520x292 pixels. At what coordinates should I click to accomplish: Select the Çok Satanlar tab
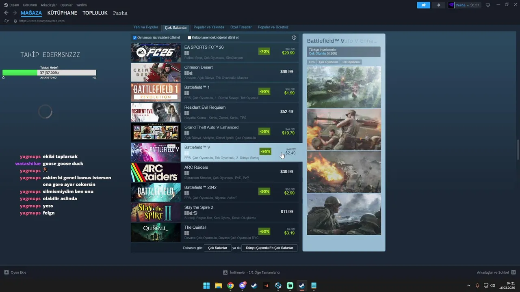click(x=176, y=28)
